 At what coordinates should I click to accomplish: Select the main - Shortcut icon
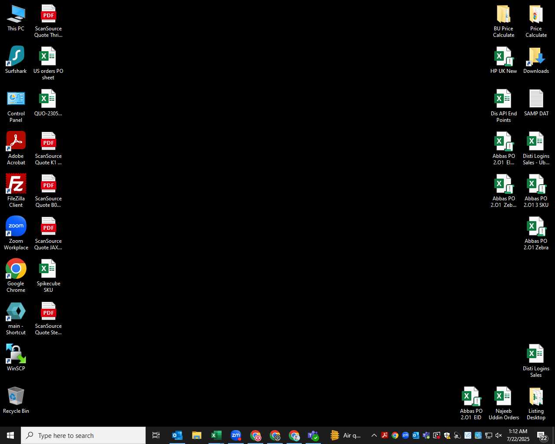[x=16, y=319]
